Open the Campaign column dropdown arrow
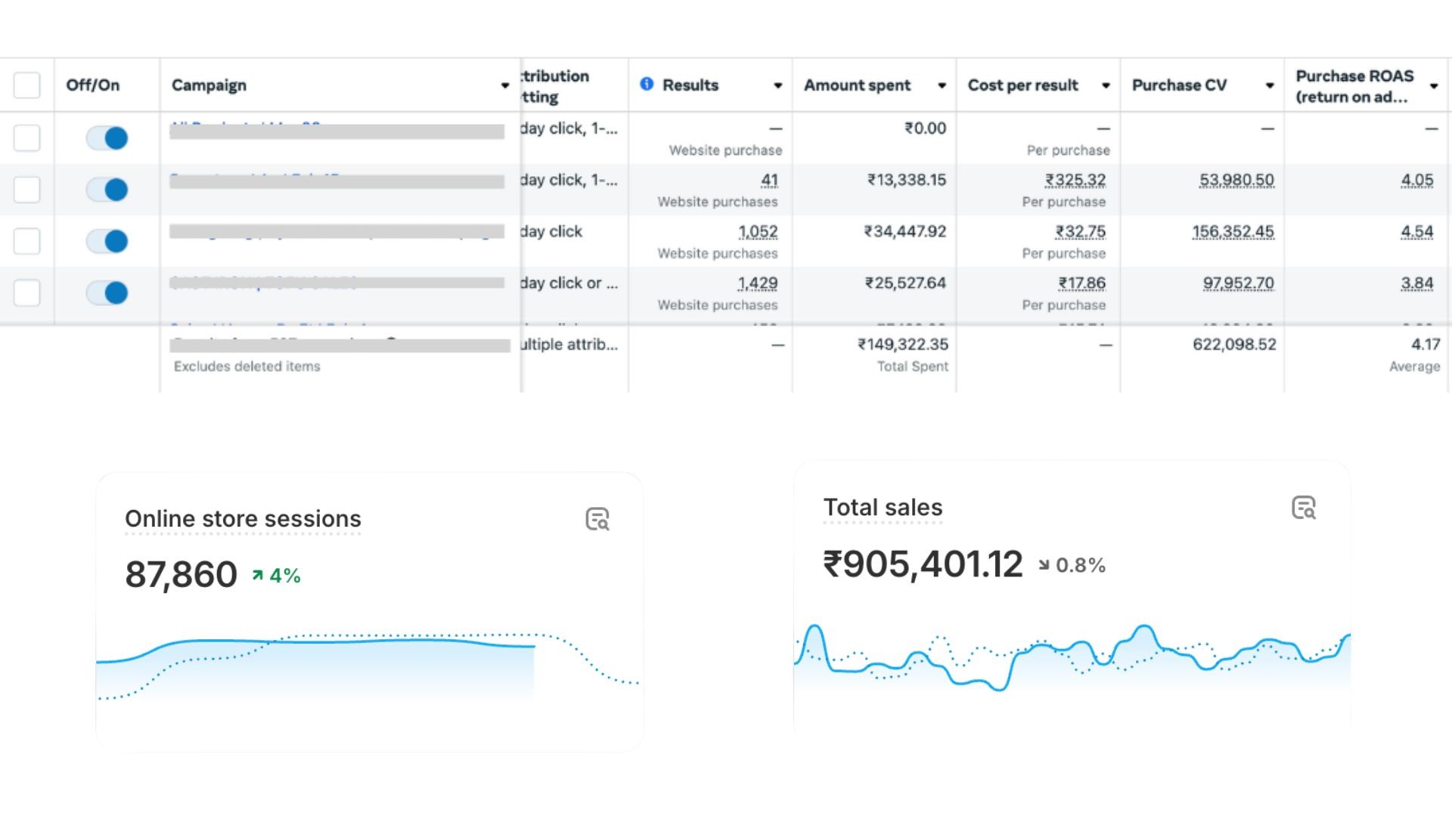The height and width of the screenshot is (816, 1452). 505,85
